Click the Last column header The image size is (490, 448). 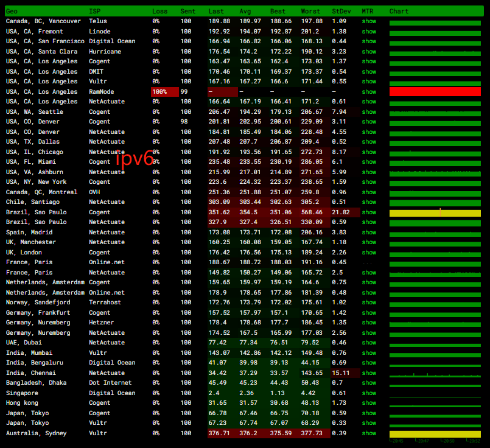click(216, 11)
